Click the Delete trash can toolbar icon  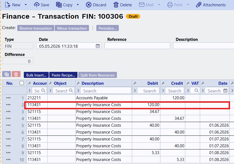tap(116, 5)
